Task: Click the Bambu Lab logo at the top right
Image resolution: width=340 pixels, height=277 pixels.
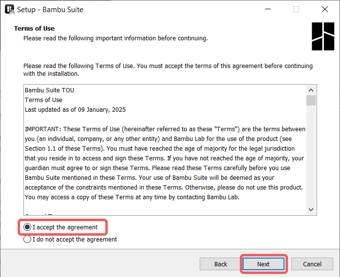Action: [x=323, y=36]
